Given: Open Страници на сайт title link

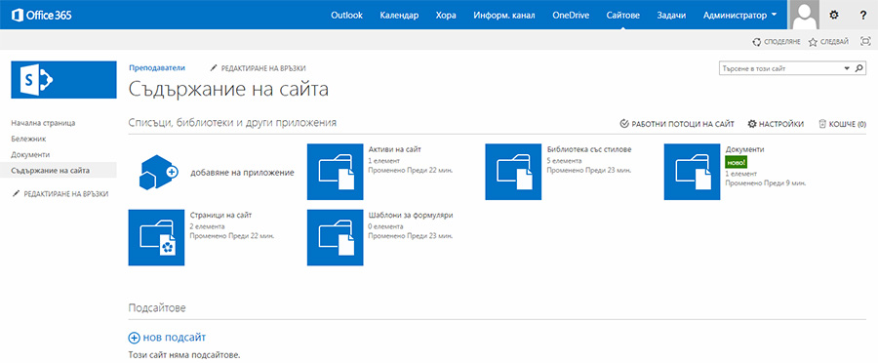Looking at the screenshot, I should (x=220, y=215).
